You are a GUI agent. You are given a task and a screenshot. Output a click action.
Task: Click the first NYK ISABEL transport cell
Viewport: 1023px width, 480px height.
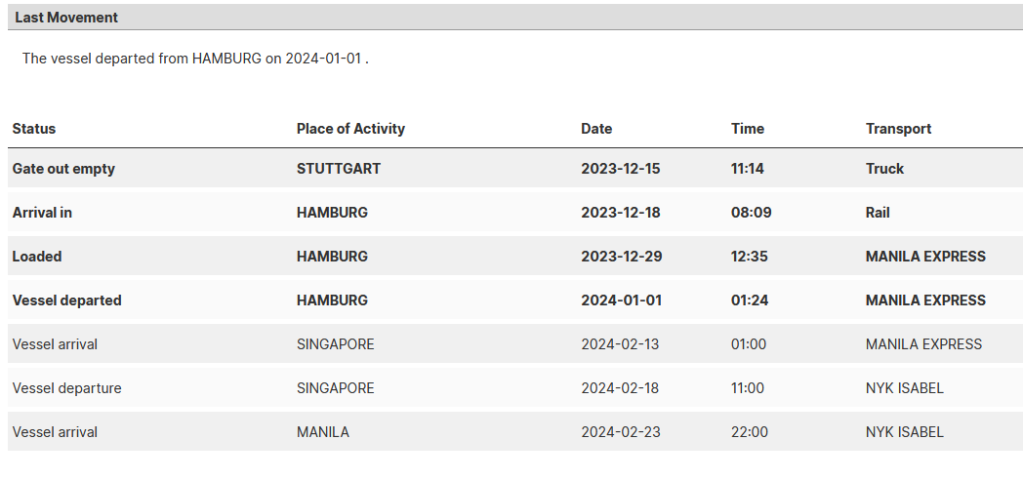pyautogui.click(x=904, y=388)
